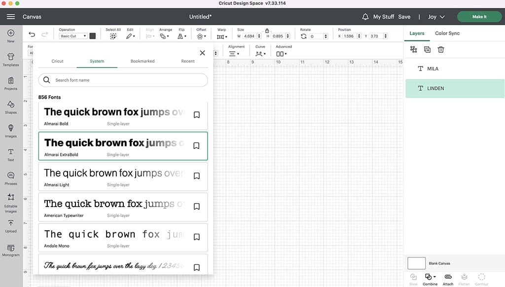505x287 pixels.
Task: Open the Alignment dropdown
Action: [x=234, y=54]
